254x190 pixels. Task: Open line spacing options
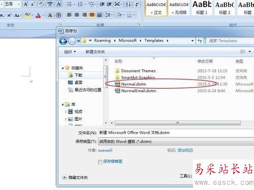point(108,15)
